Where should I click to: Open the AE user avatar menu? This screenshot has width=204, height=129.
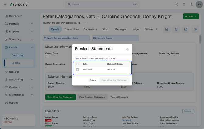click(199, 5)
